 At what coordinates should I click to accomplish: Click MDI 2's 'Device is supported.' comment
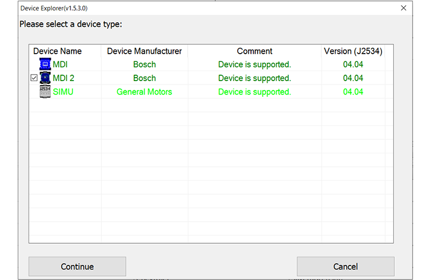tap(255, 78)
